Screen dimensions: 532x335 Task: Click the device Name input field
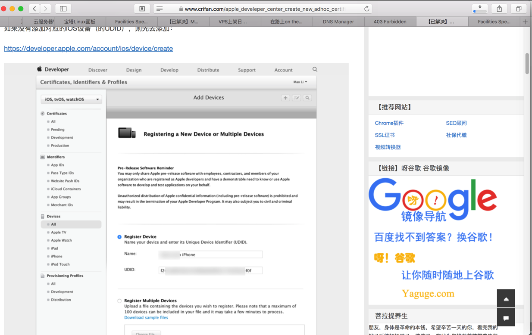coord(210,254)
